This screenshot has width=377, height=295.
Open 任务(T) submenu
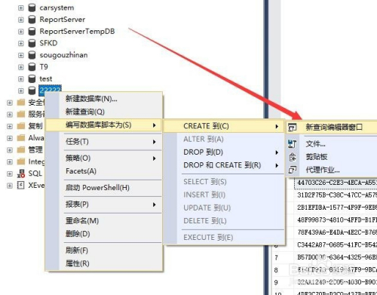103,142
